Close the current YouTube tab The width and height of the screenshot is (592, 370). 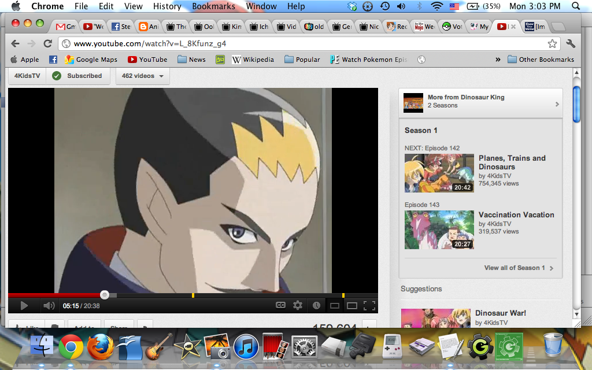pyautogui.click(x=513, y=27)
